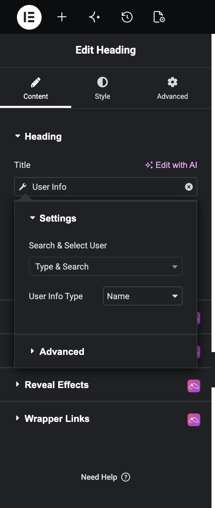Click the wrench icon in Title field
The image size is (215, 508).
point(23,187)
